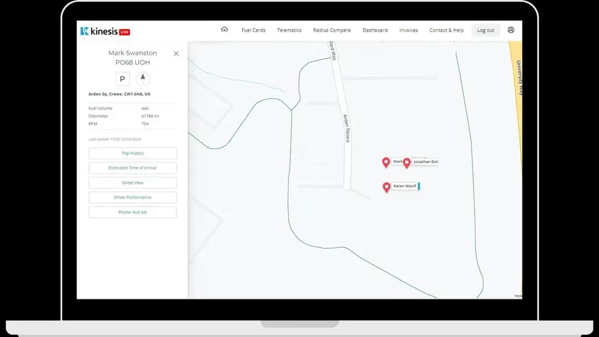Go to Radius Compare page
The height and width of the screenshot is (337, 599).
coord(332,30)
